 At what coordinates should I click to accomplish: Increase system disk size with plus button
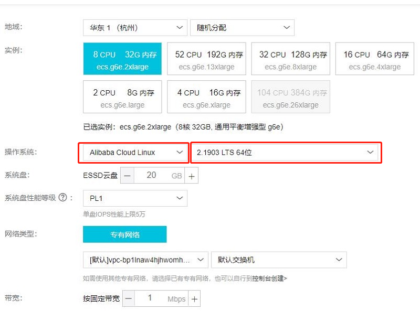192,176
